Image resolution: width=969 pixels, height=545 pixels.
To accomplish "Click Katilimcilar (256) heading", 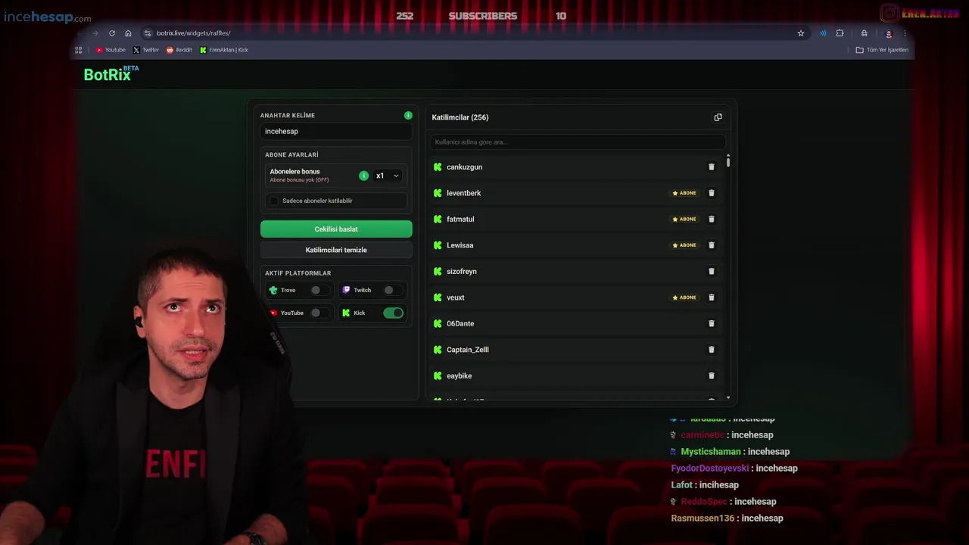I will [460, 117].
